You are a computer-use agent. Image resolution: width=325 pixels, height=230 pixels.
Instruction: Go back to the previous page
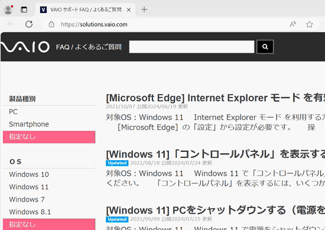point(11,24)
